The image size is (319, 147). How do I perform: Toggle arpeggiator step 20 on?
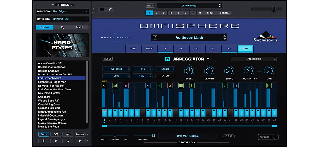point(209,113)
